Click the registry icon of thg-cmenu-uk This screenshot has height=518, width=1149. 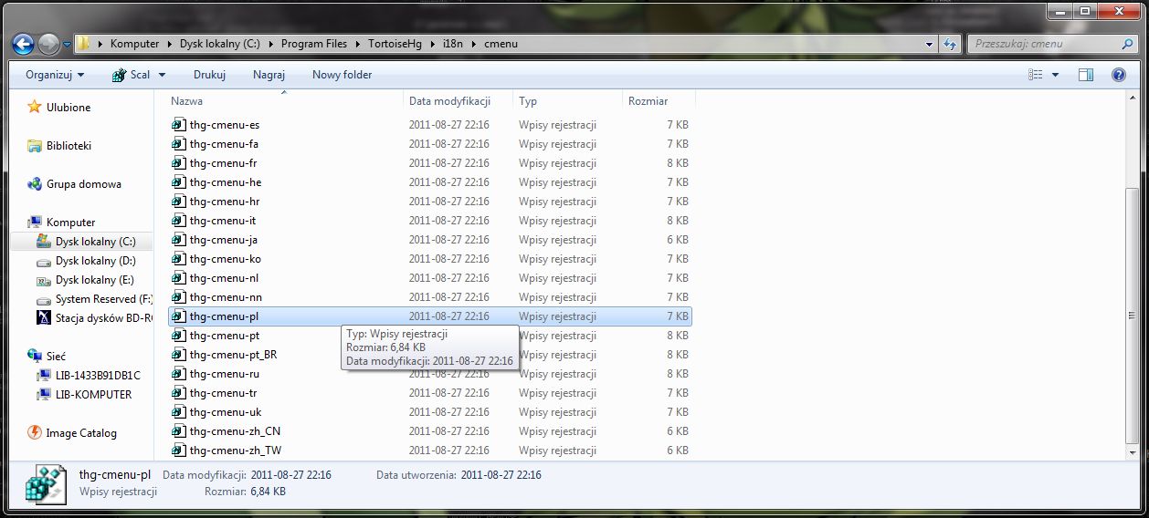178,412
